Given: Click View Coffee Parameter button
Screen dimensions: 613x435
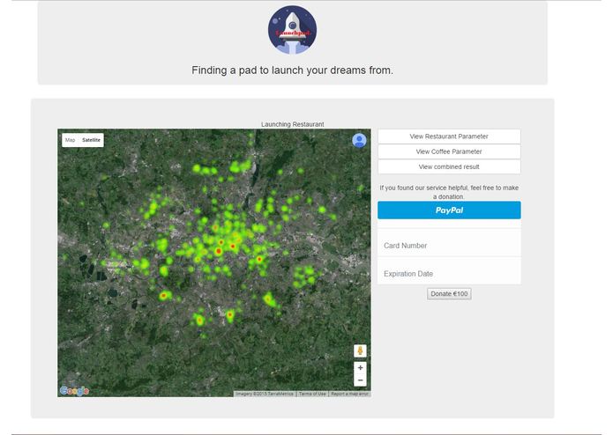Looking at the screenshot, I should coord(449,151).
